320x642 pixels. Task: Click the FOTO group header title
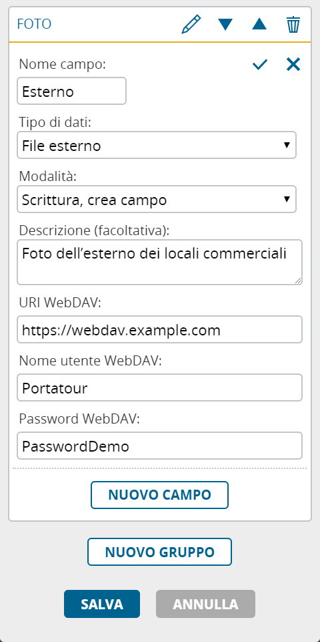(34, 24)
